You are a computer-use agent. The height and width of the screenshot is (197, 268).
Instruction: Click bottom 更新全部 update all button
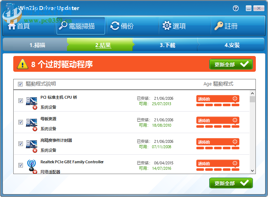(231, 183)
